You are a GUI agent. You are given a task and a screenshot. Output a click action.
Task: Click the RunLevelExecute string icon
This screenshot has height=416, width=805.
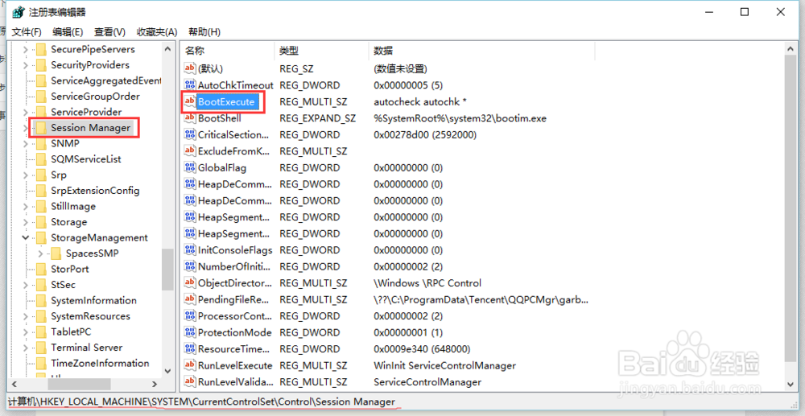coord(190,365)
